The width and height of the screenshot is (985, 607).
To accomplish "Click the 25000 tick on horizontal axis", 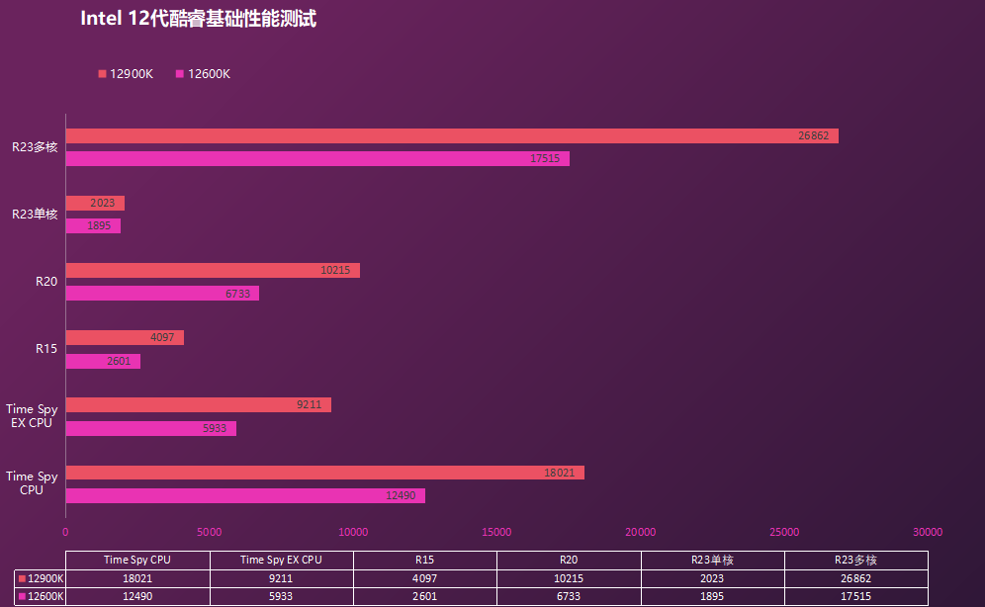I will [784, 532].
